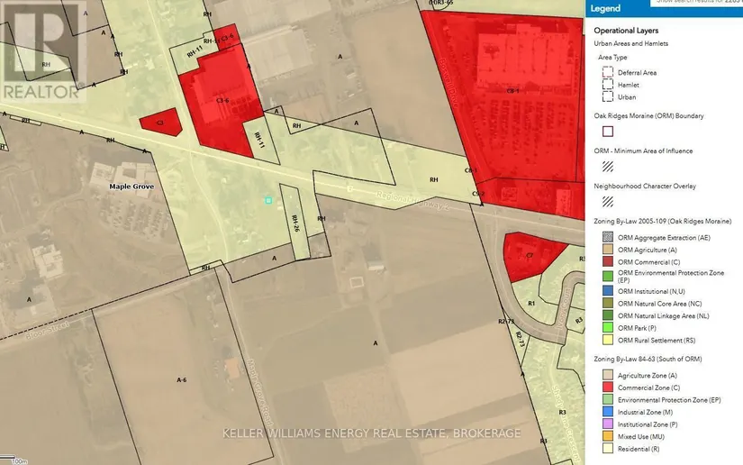This screenshot has height=465, width=743.
Task: Click the ORM Minimum Area of Influence hatch symbol
Action: click(608, 167)
